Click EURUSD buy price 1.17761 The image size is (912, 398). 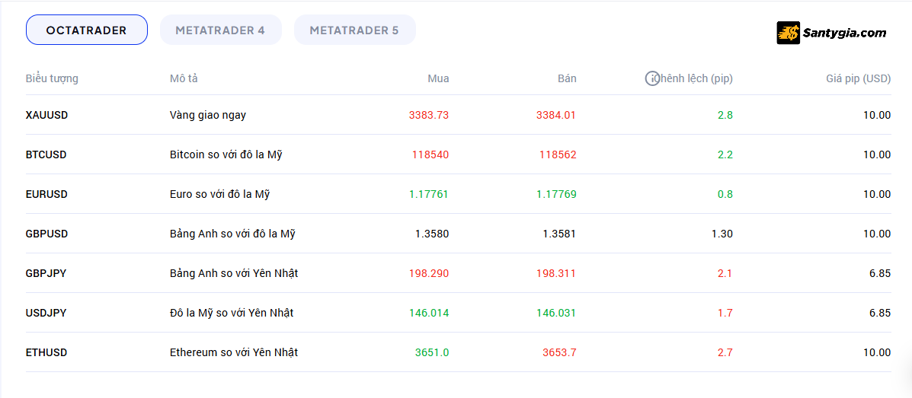click(429, 194)
